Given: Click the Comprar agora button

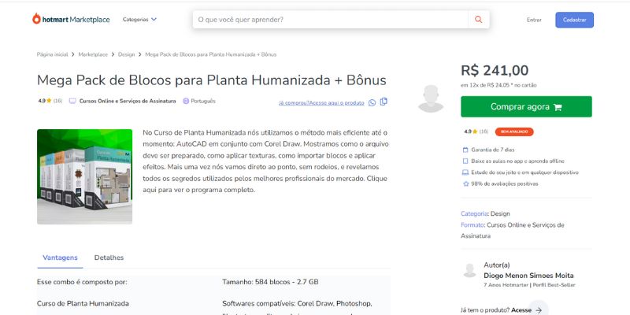Looking at the screenshot, I should pyautogui.click(x=526, y=106).
